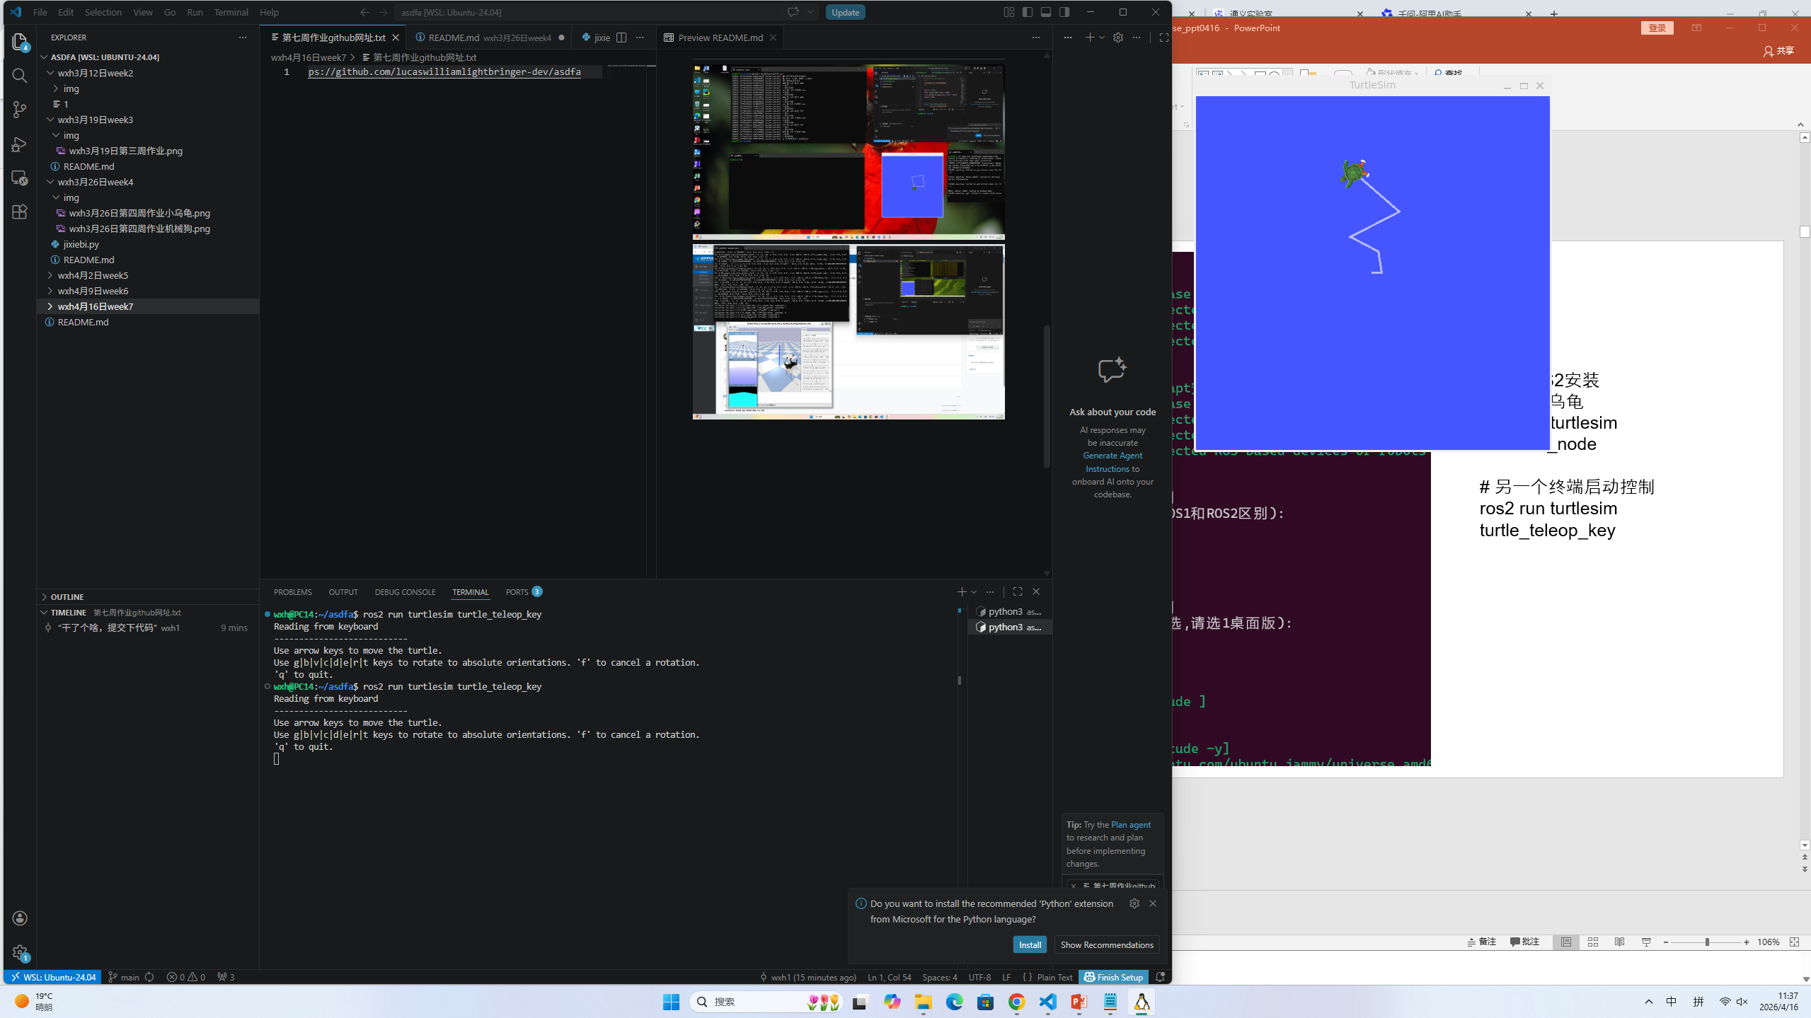Image resolution: width=1811 pixels, height=1018 pixels.
Task: Click Install for the Python extension
Action: point(1030,945)
